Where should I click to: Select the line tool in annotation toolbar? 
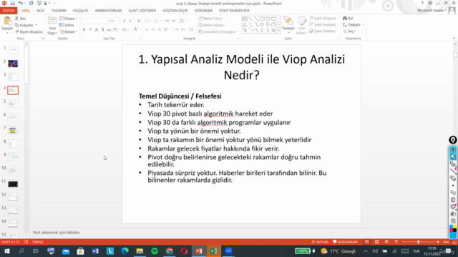(453, 171)
